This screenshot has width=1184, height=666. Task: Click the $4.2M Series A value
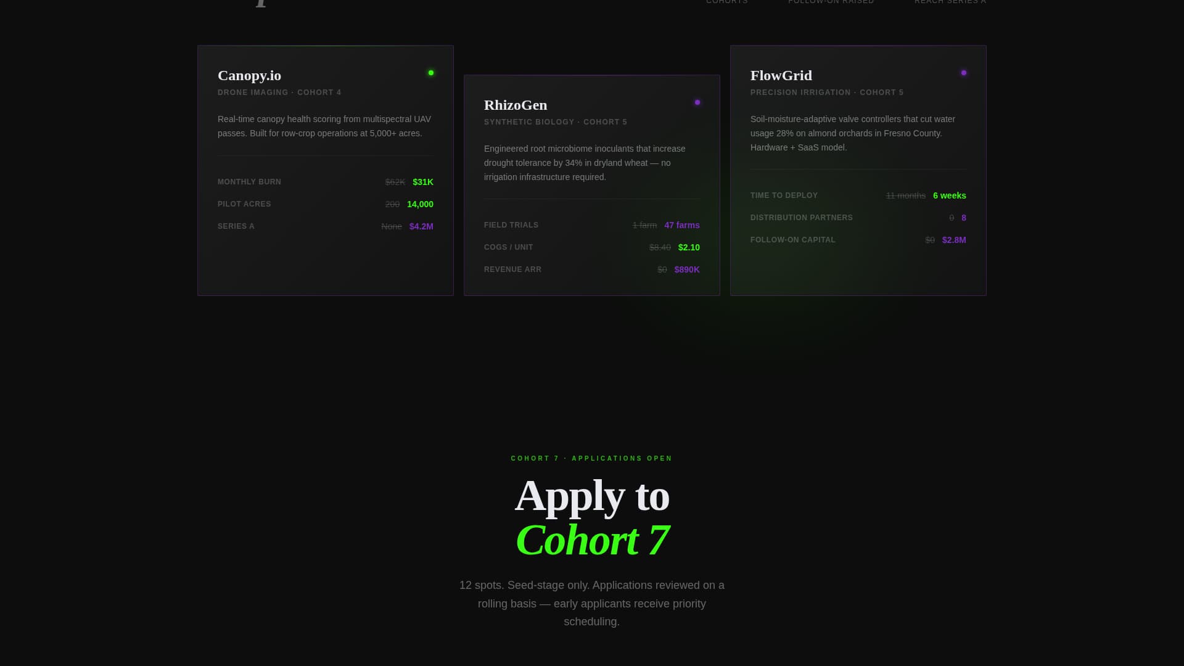pos(421,226)
